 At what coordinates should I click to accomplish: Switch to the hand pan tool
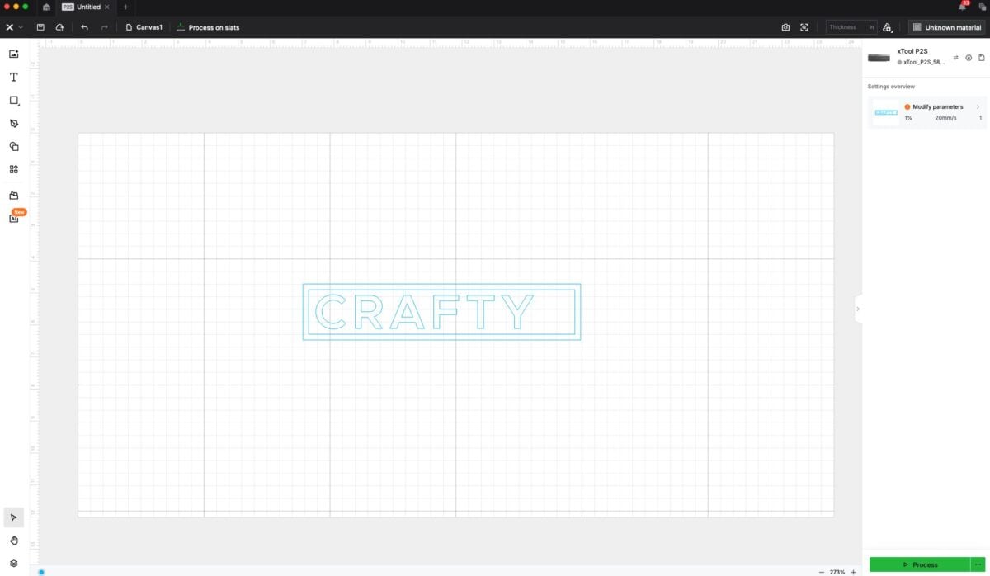pos(13,541)
